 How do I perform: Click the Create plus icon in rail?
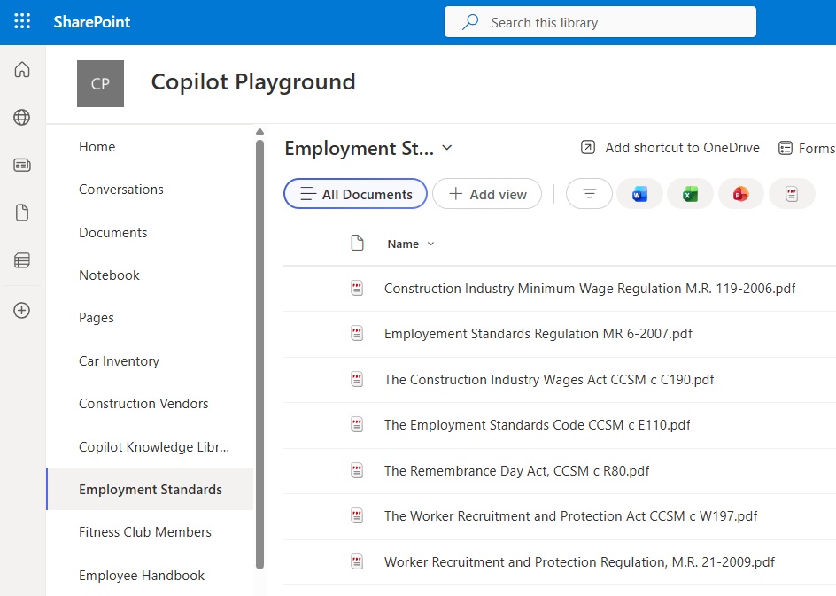[22, 310]
